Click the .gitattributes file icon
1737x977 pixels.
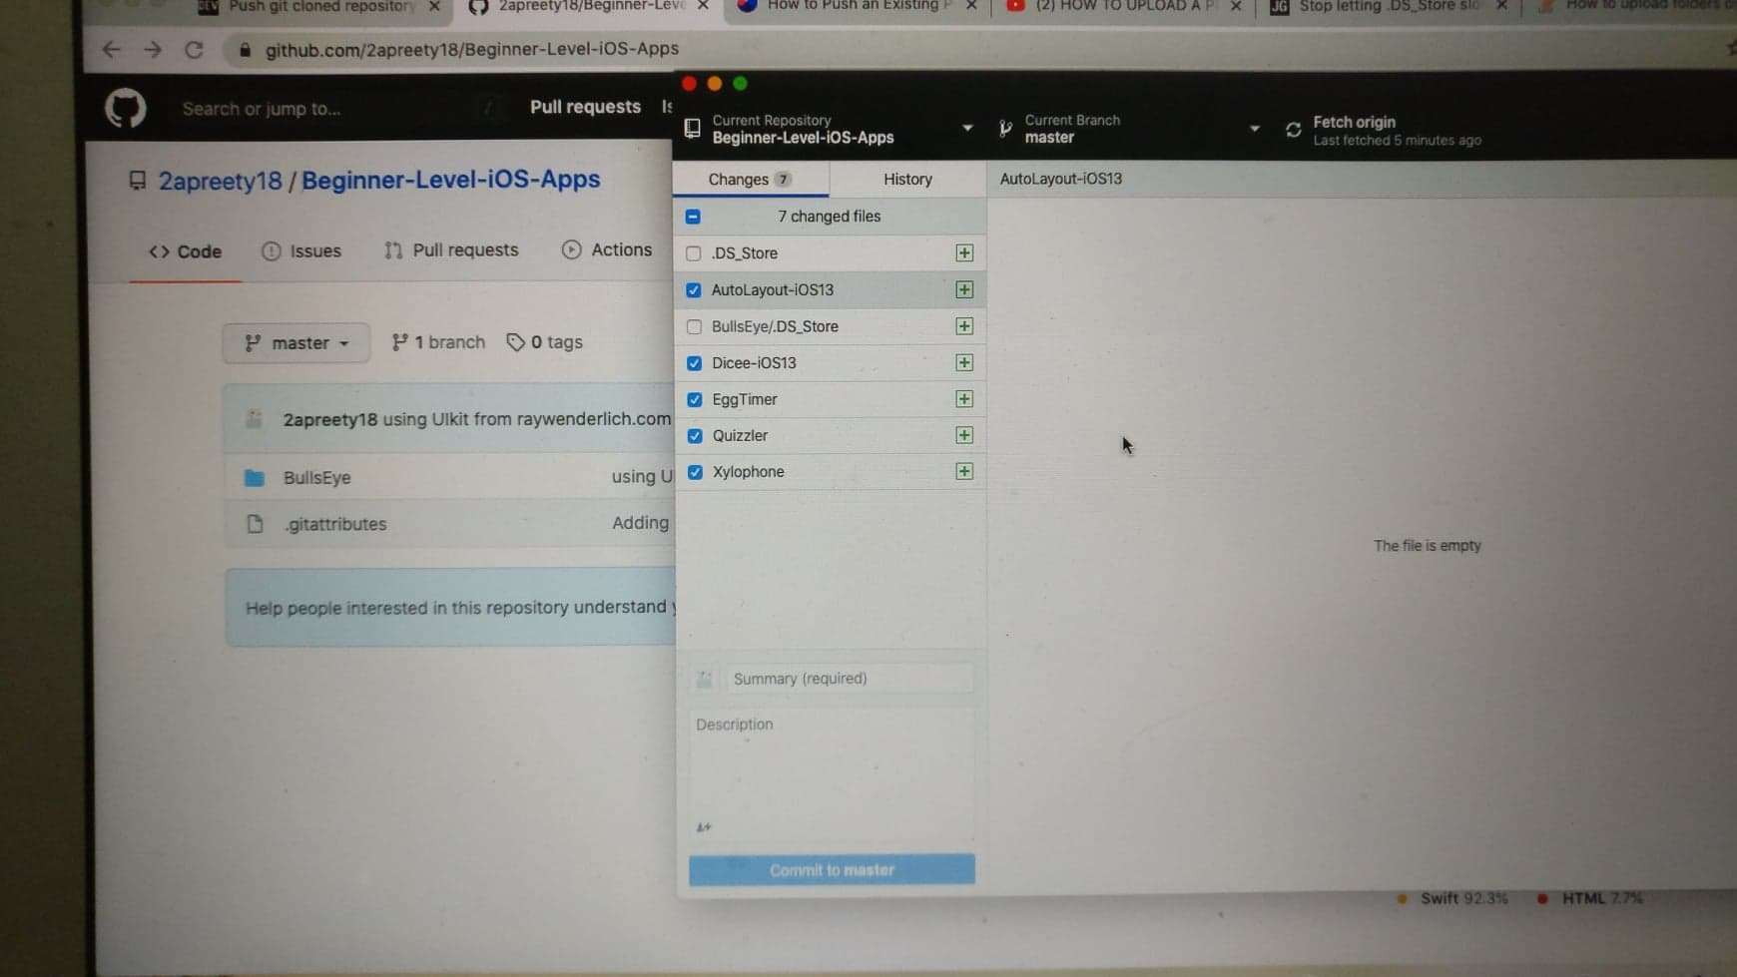255,524
